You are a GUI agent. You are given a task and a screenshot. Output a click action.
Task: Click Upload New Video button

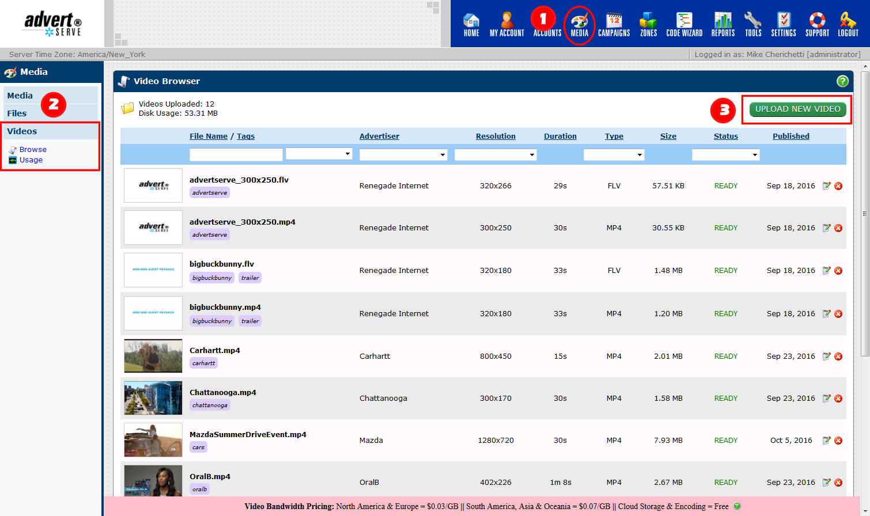click(x=798, y=109)
